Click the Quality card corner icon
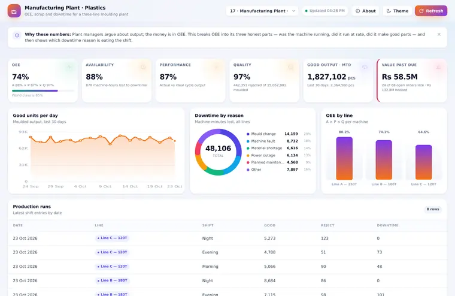This screenshot has height=296, width=455. 290,67
